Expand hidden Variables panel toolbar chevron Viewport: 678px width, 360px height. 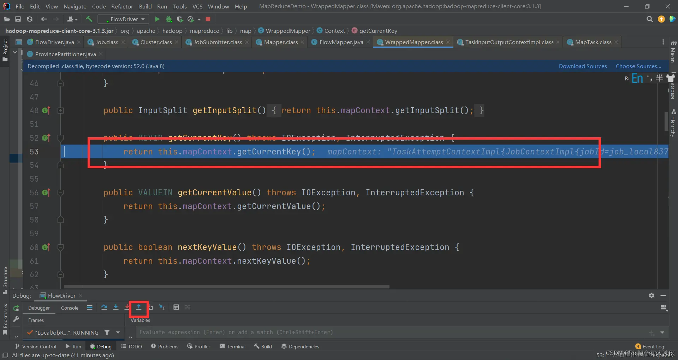coord(130,337)
